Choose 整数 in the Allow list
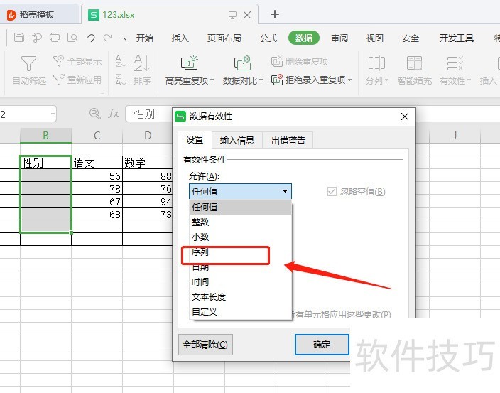Image resolution: width=500 pixels, height=393 pixels. pyautogui.click(x=241, y=222)
